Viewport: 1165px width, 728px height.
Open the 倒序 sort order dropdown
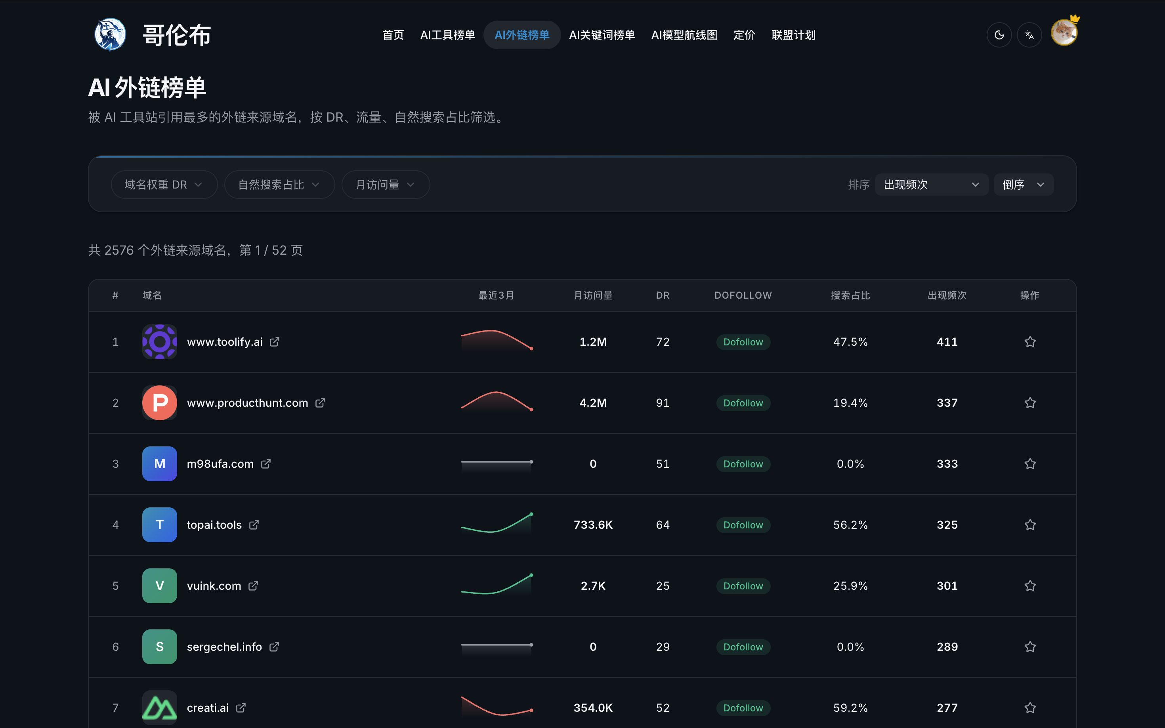tap(1024, 185)
